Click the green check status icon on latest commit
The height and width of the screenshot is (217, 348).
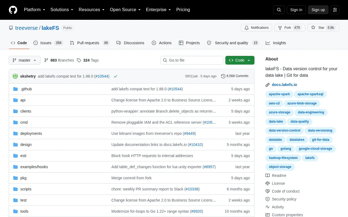click(x=116, y=76)
